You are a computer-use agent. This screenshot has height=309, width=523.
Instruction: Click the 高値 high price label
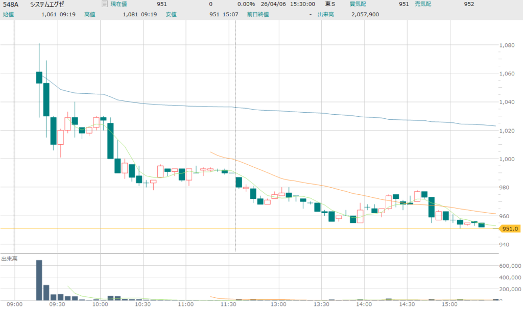(90, 14)
